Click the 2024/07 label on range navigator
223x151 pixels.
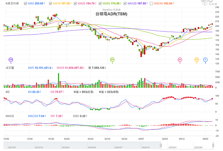coord(119,147)
